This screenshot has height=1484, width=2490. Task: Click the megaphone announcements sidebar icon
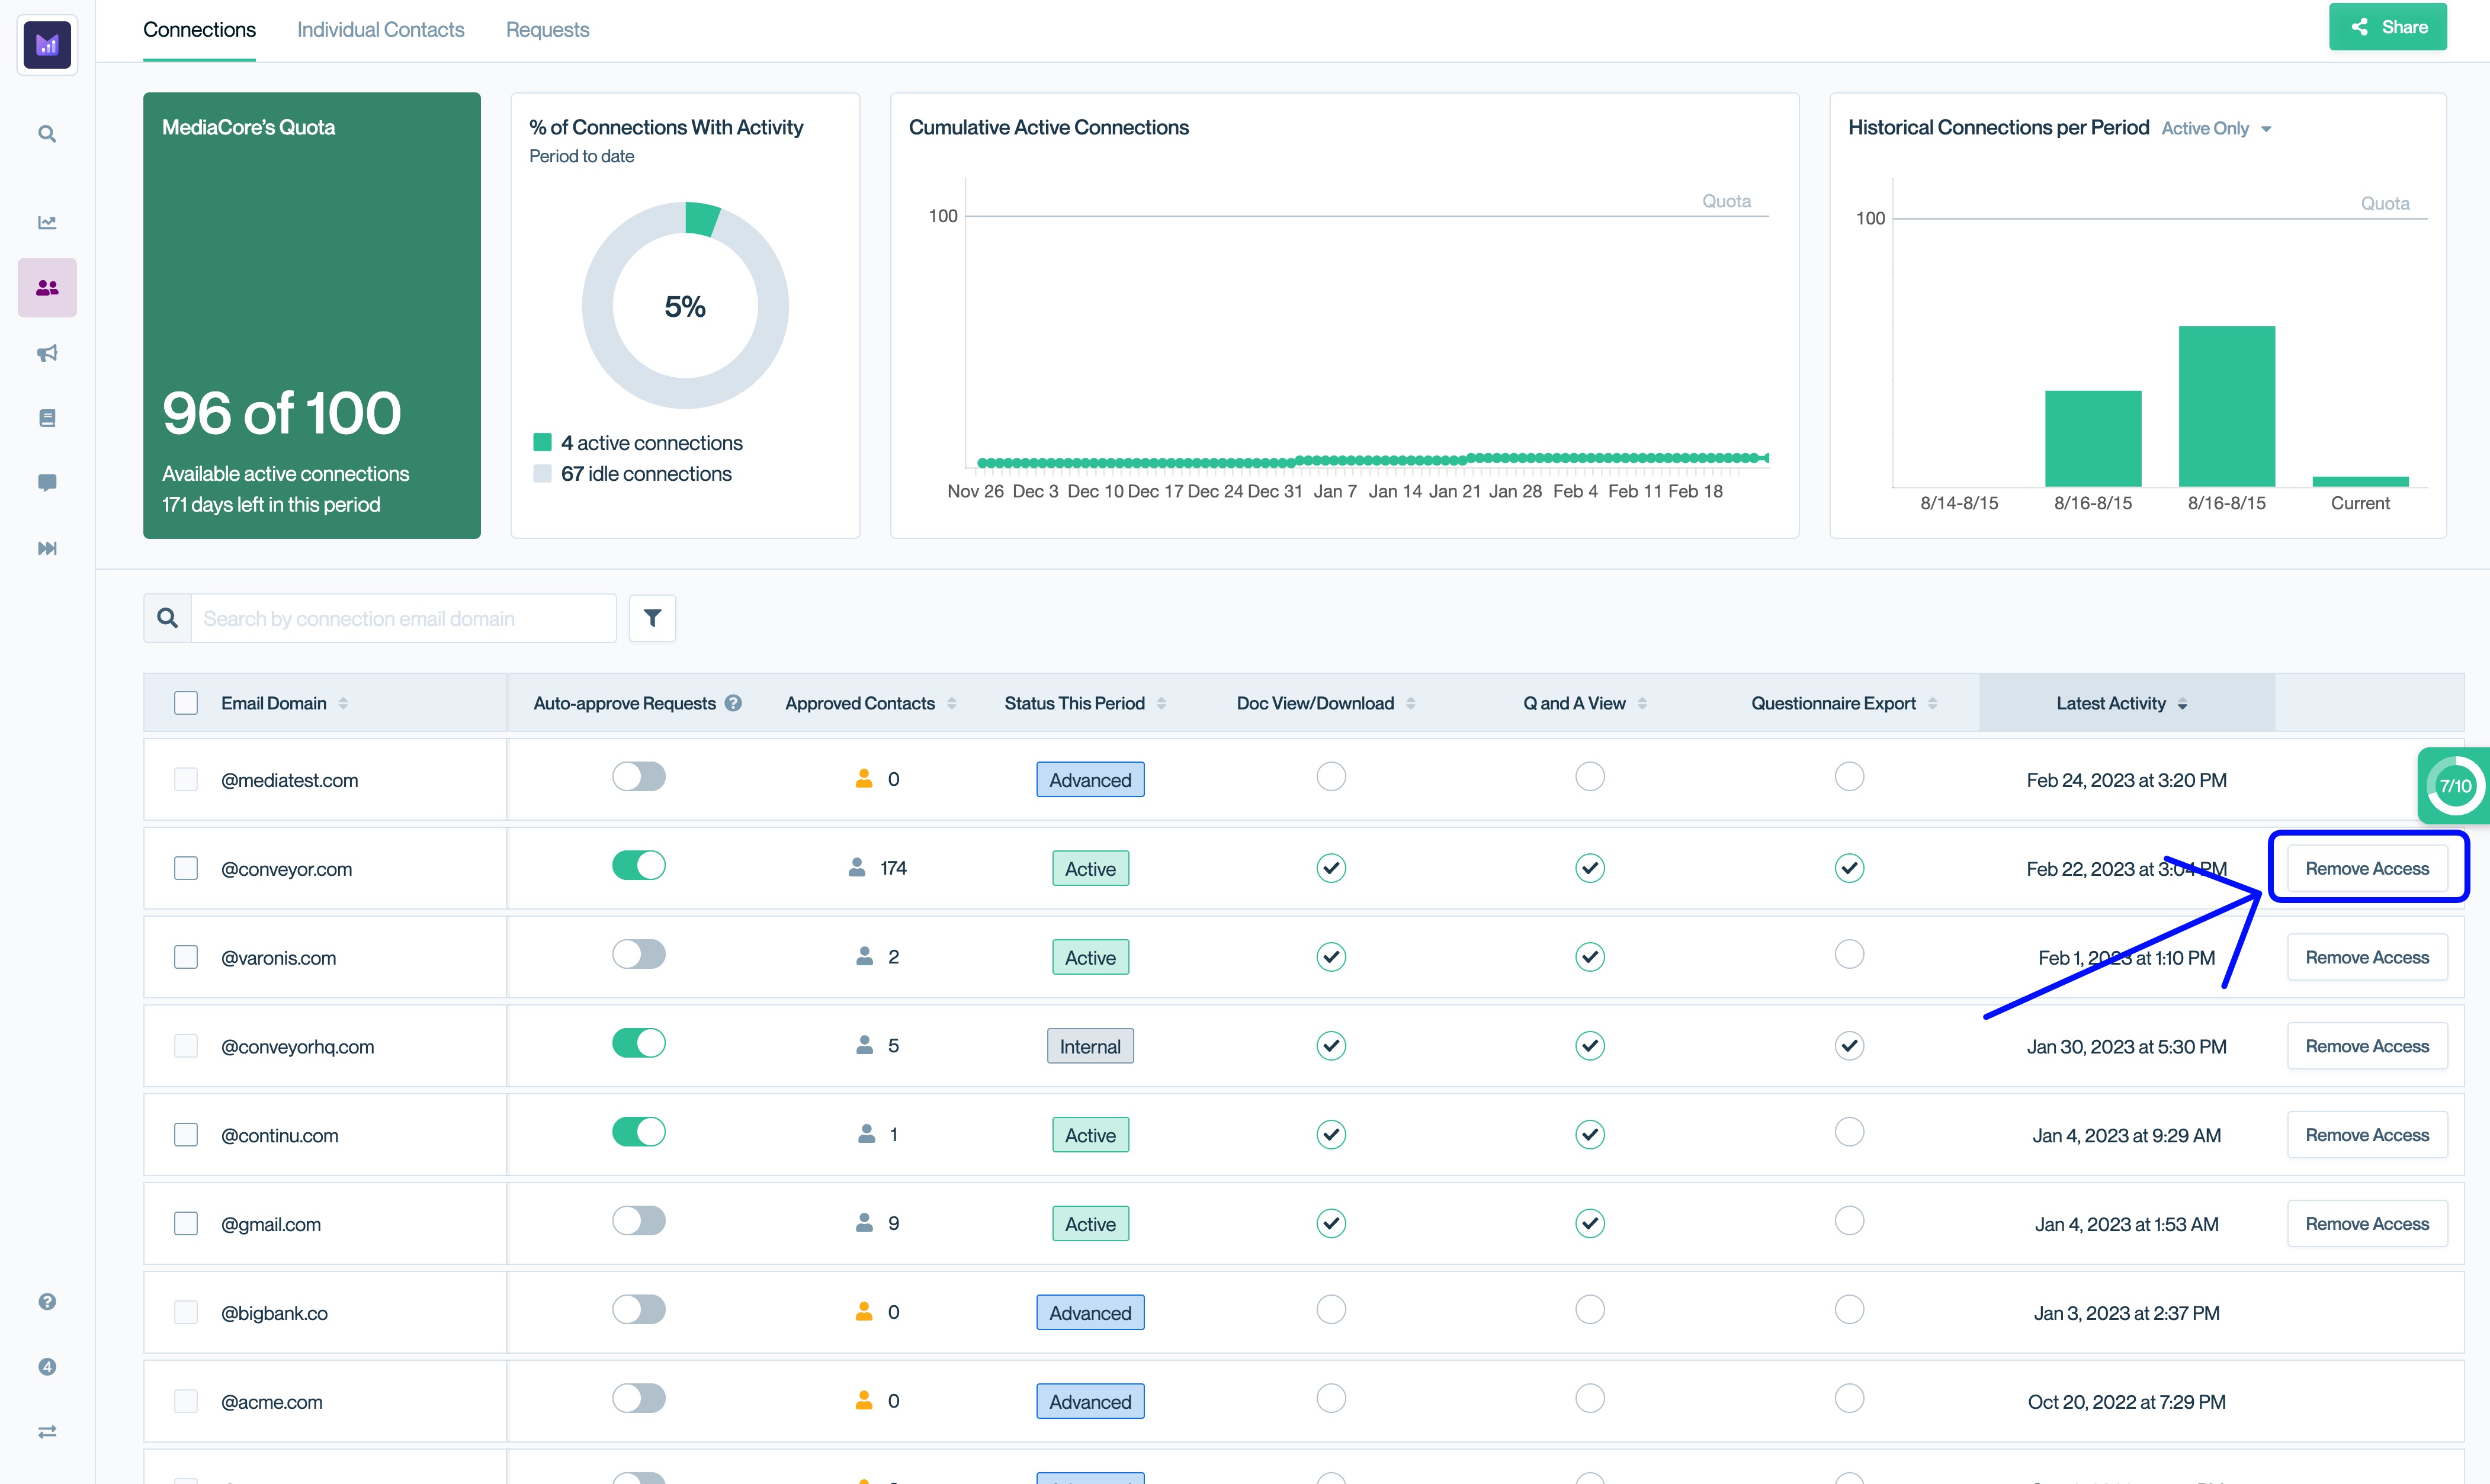pos(47,353)
